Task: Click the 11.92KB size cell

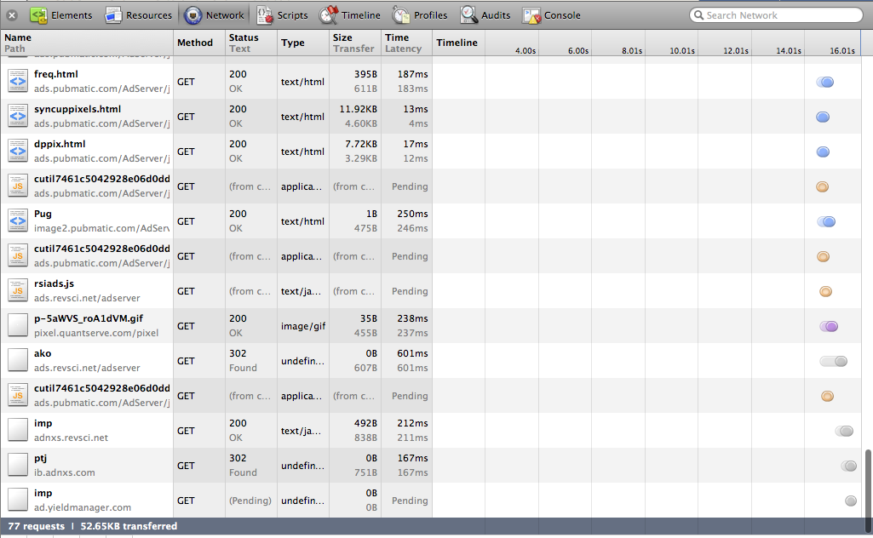Action: click(x=358, y=109)
